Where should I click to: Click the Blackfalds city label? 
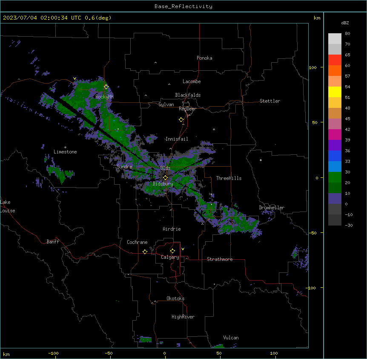click(x=188, y=95)
